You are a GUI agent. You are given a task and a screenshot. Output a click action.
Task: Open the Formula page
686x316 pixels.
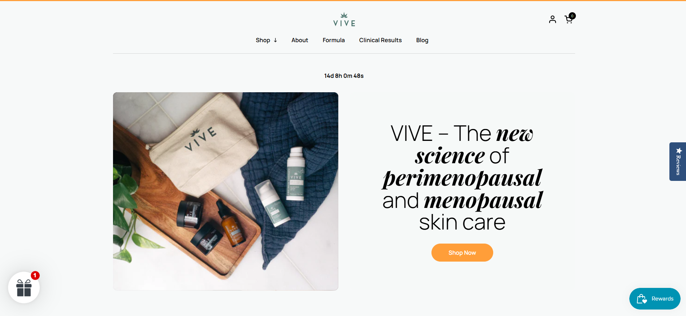click(334, 40)
